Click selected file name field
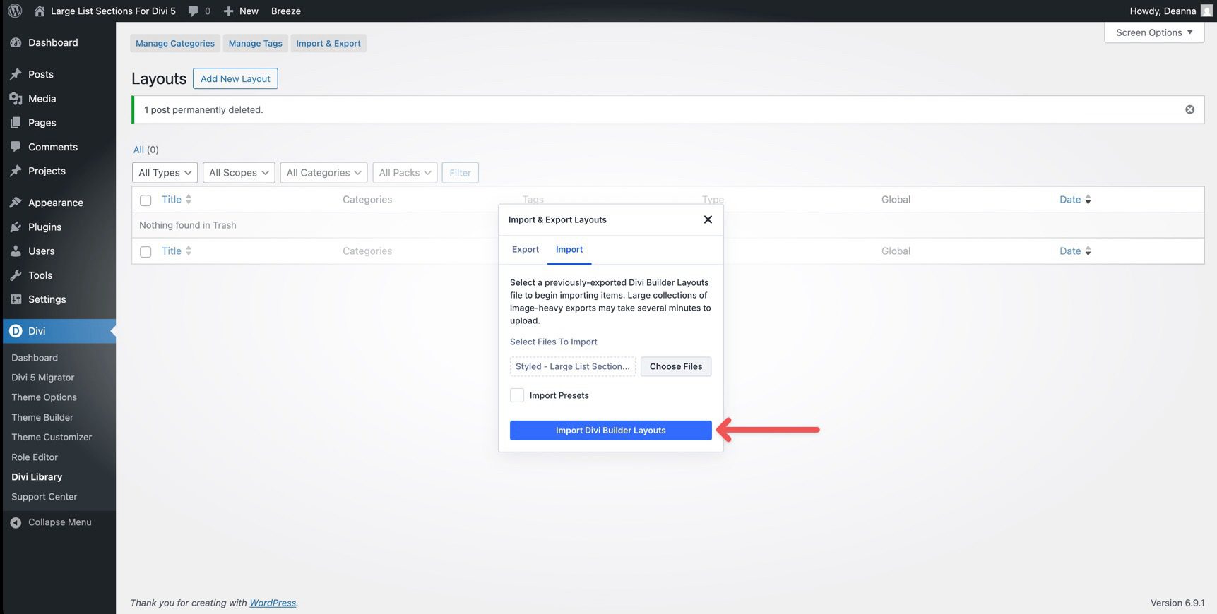 573,366
